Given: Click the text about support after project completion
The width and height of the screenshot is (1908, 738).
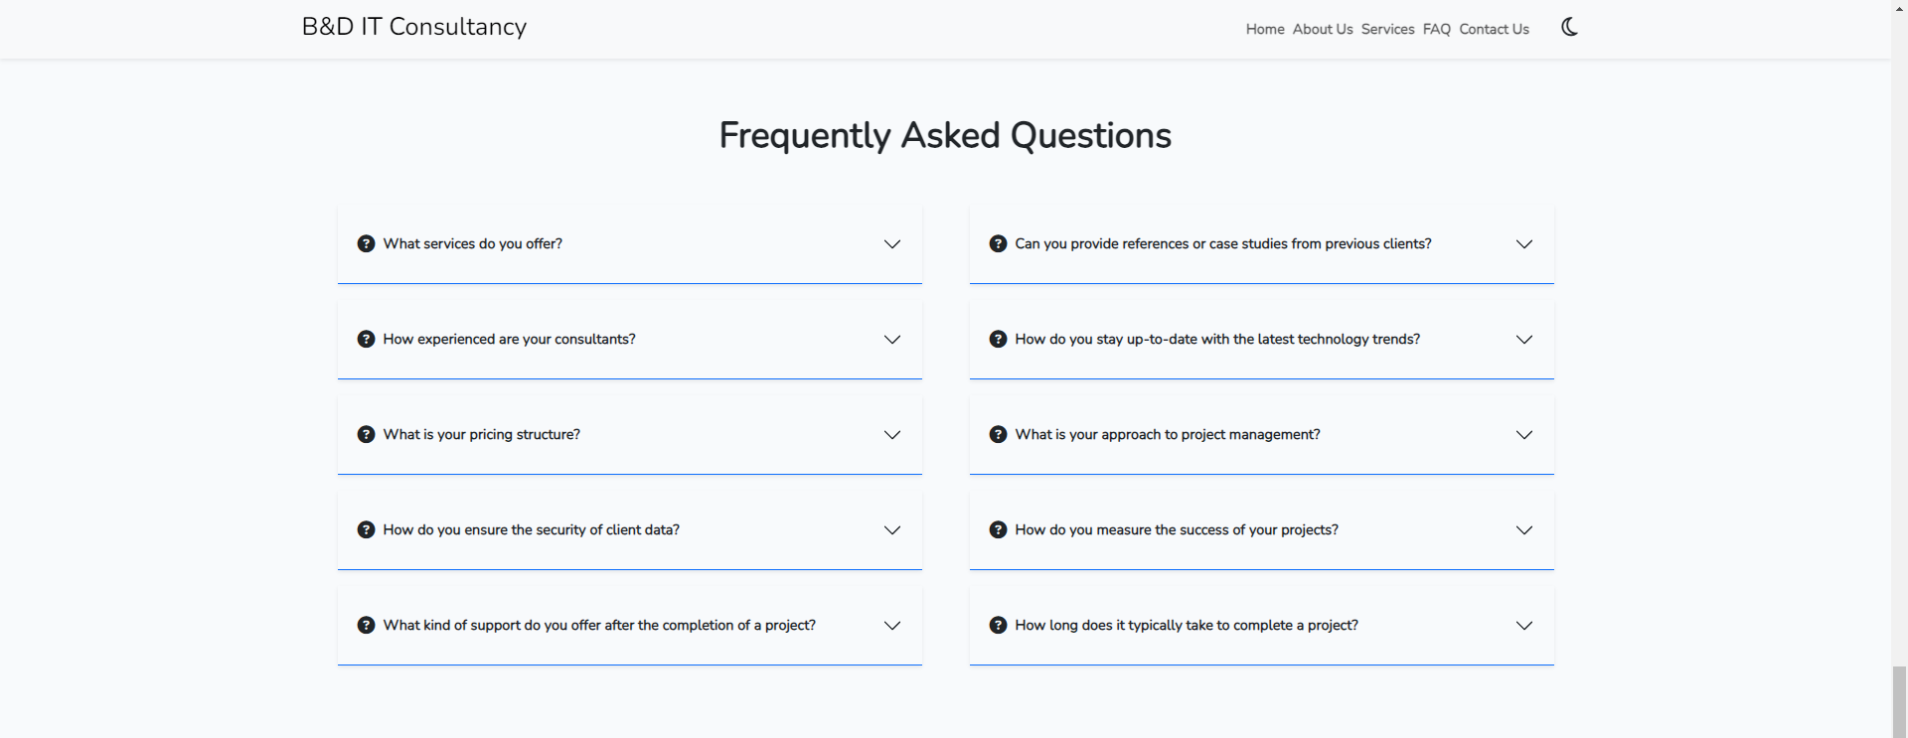Looking at the screenshot, I should click(x=599, y=625).
